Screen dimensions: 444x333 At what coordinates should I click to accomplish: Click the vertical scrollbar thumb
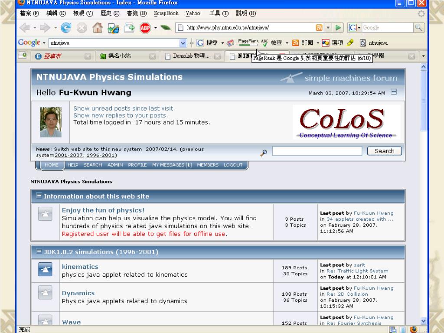423,101
